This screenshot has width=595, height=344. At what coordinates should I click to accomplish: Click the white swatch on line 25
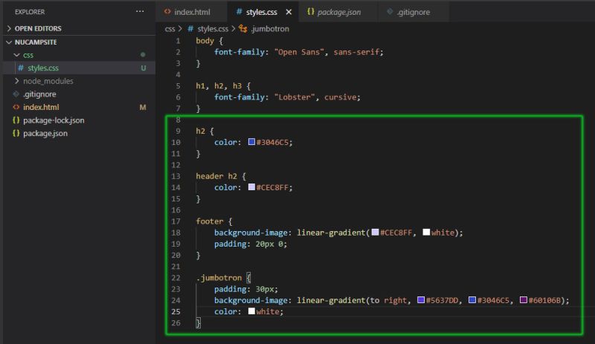pyautogui.click(x=251, y=311)
